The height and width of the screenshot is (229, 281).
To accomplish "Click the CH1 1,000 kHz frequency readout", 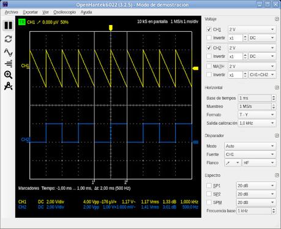I will pos(189,202).
